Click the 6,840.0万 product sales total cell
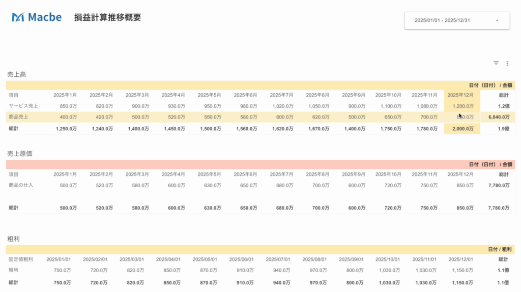 click(499, 117)
